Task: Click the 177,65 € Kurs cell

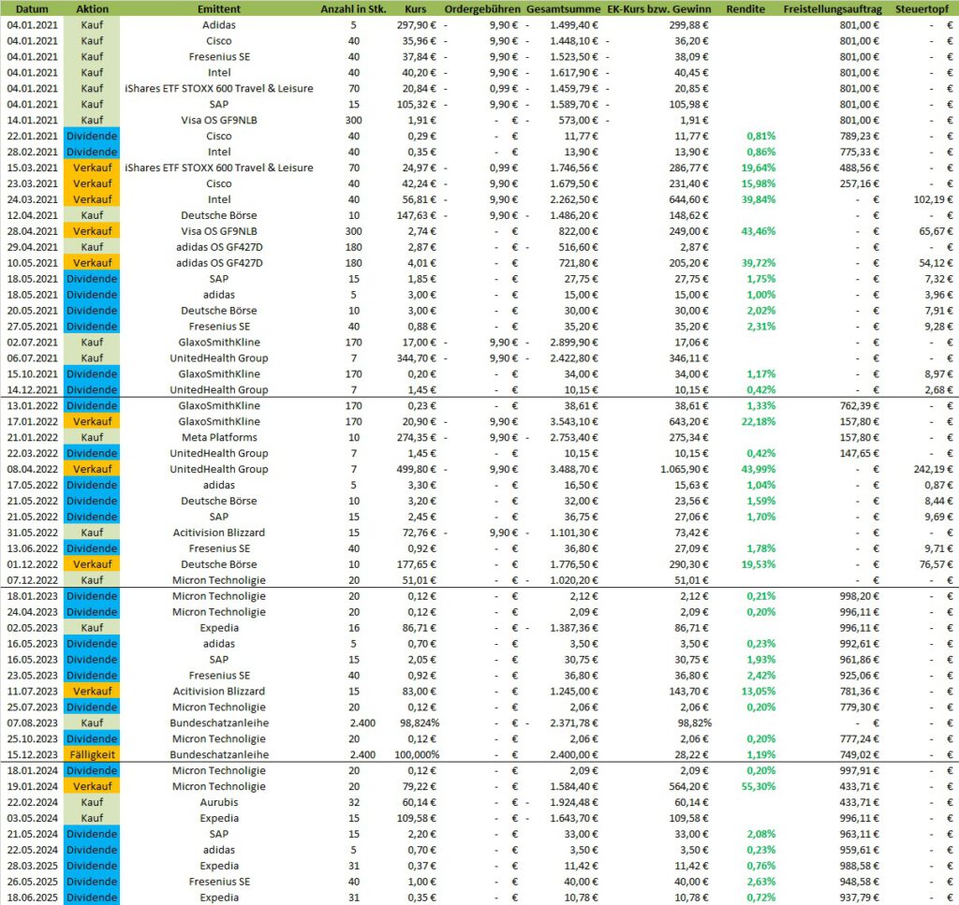Action: 417,565
